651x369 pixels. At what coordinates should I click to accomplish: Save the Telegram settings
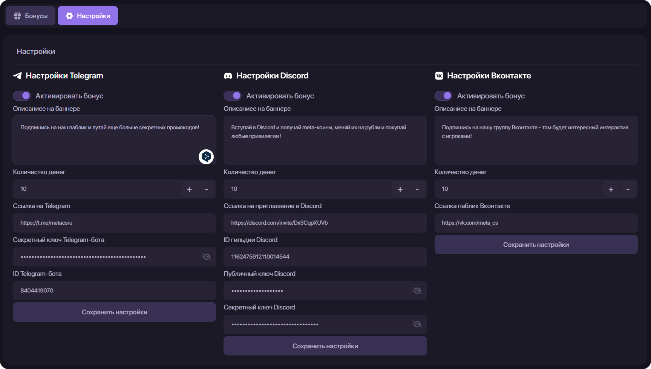point(114,312)
